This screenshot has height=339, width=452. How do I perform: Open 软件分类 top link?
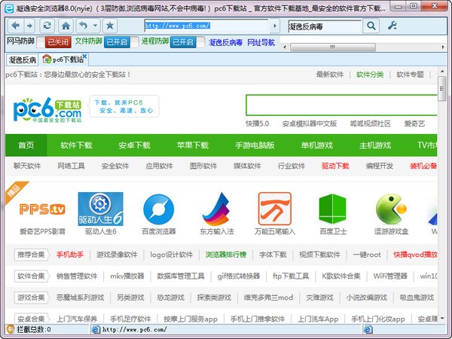(x=370, y=75)
